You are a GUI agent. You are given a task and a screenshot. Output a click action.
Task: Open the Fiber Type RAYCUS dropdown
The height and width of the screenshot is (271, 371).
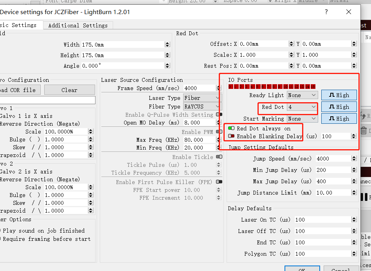click(202, 107)
